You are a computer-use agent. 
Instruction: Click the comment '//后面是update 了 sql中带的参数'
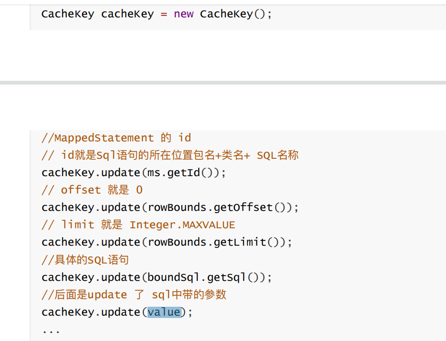click(x=134, y=294)
